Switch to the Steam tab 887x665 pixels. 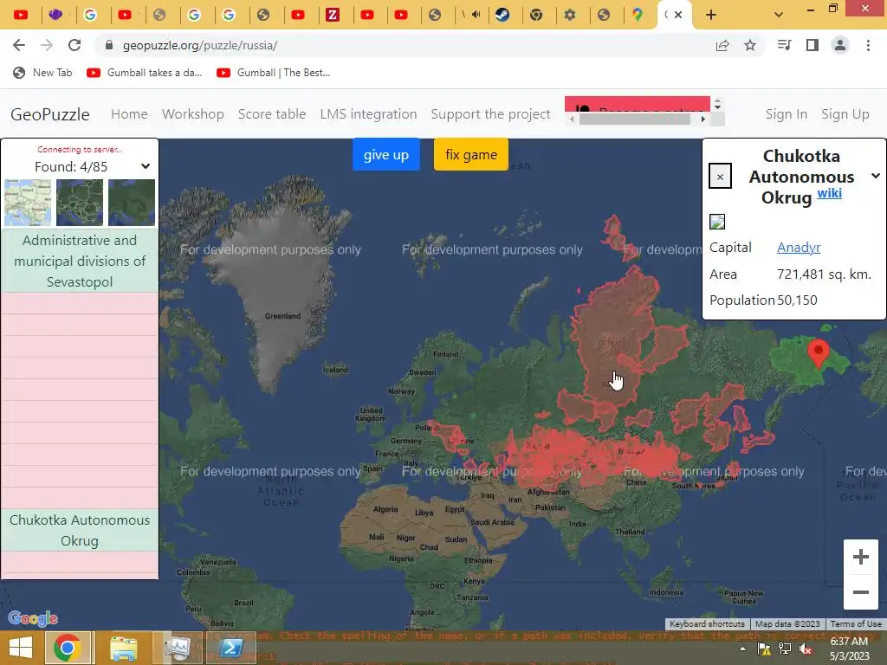[x=502, y=15]
